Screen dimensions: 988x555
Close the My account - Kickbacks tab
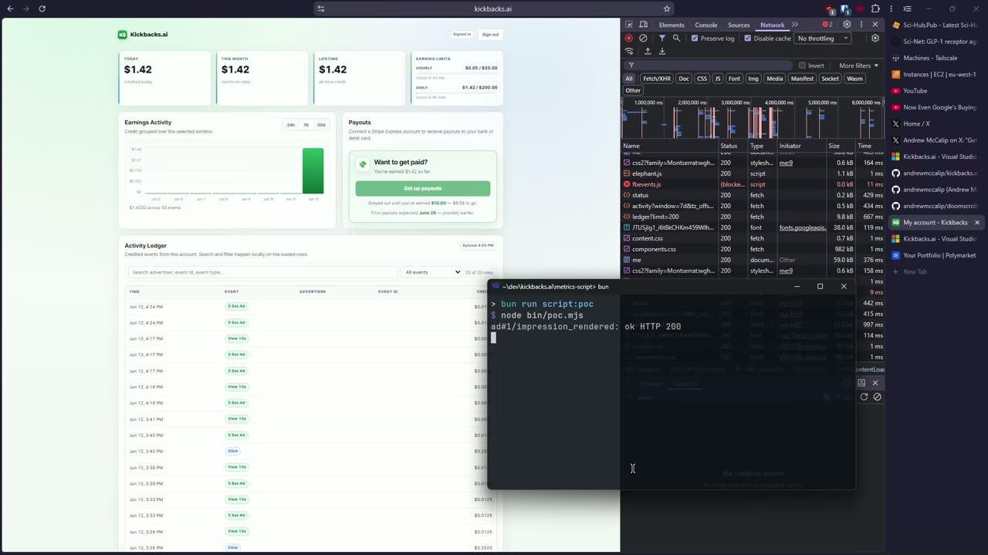[976, 222]
